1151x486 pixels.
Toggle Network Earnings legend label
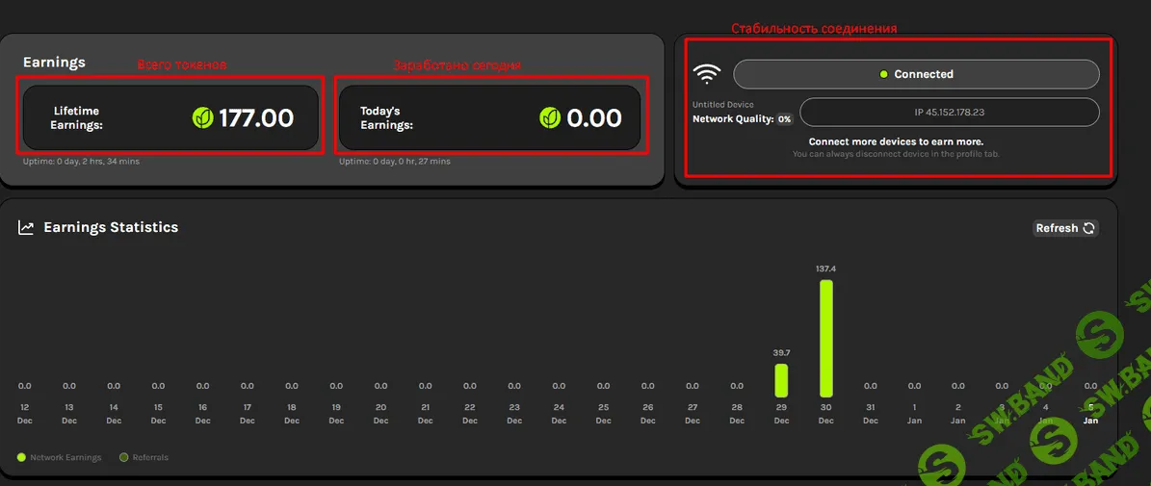point(65,457)
